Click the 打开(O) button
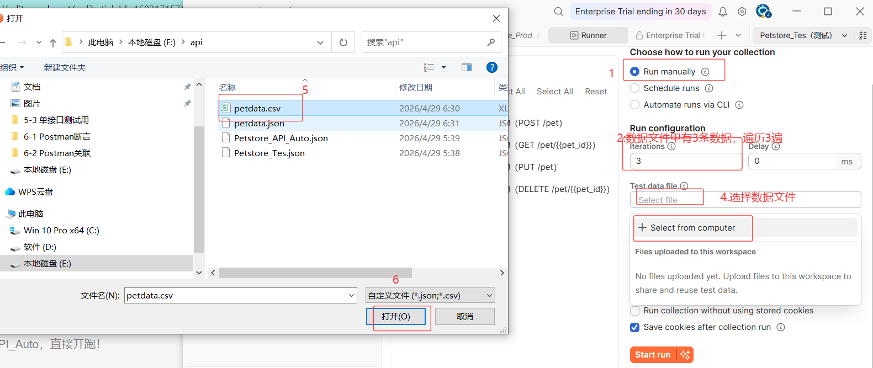 [396, 316]
